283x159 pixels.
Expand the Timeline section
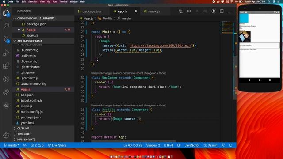(43, 134)
